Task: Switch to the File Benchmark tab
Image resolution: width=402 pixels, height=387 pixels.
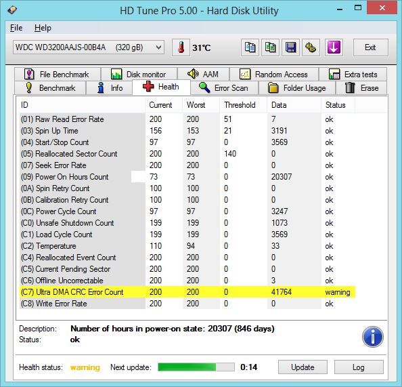Action: coord(58,75)
